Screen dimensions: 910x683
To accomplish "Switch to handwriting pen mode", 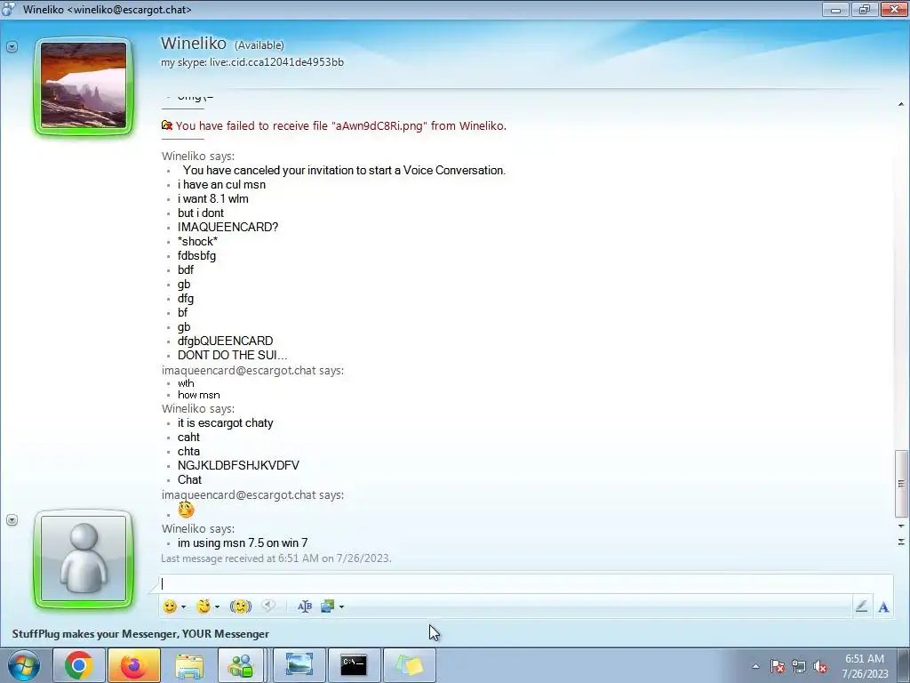I will click(x=861, y=607).
